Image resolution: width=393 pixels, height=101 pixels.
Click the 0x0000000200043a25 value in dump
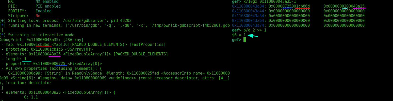coord(344,6)
